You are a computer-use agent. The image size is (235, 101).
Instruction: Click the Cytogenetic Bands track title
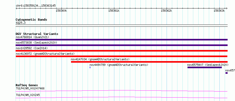tap(31, 20)
